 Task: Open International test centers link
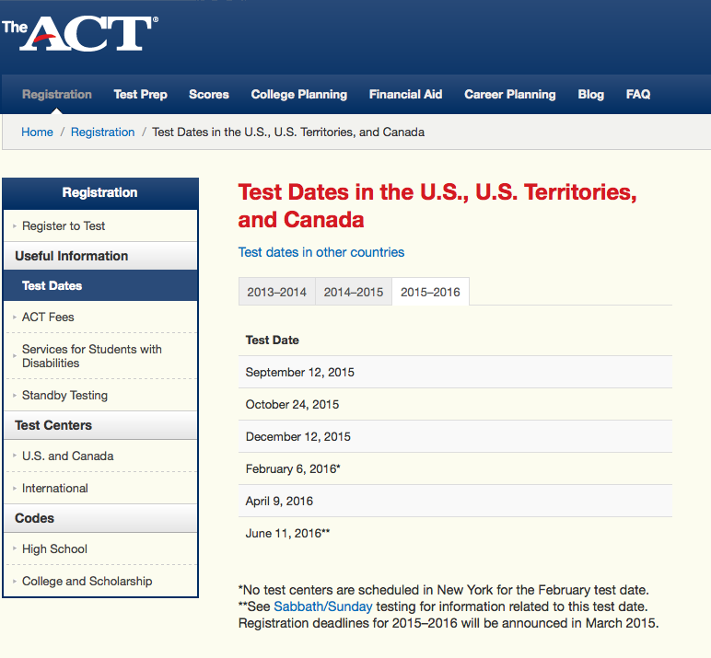click(55, 488)
